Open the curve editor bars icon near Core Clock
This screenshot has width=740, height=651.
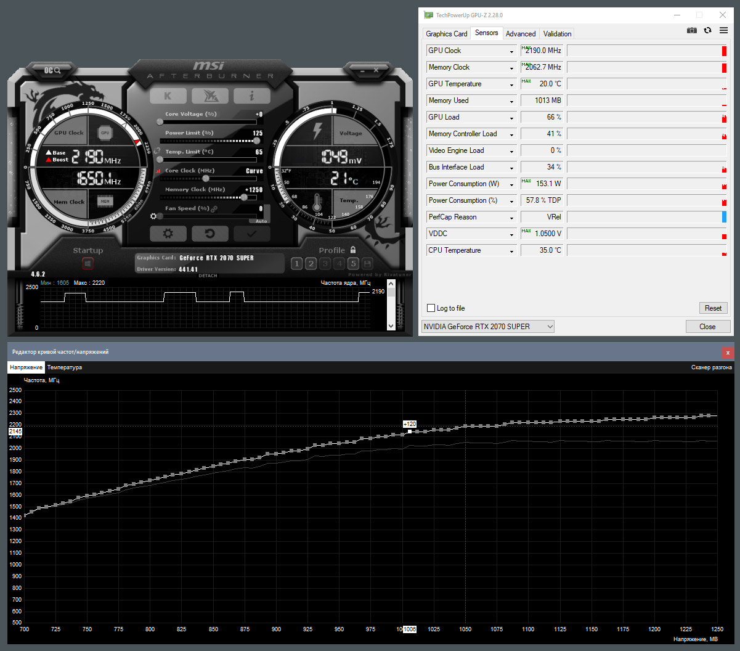158,171
